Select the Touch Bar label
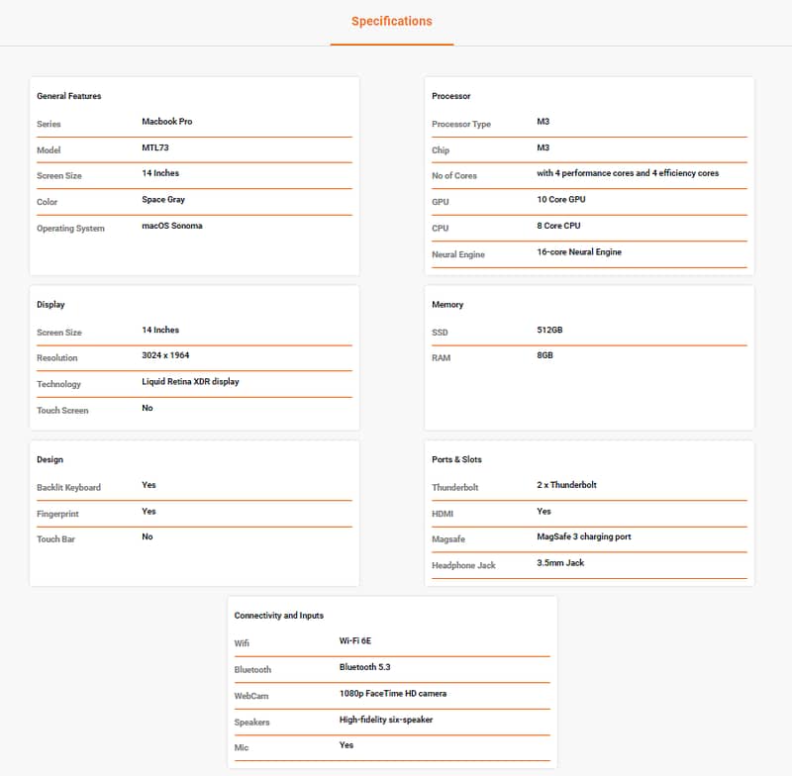Screen dimensions: 792x776 (55, 539)
